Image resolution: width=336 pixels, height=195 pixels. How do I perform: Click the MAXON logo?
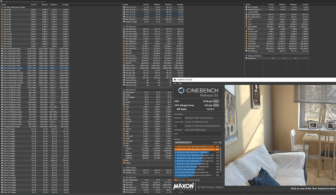click(184, 187)
